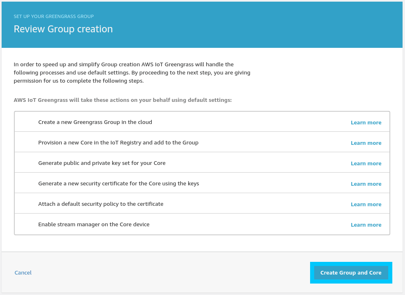This screenshot has width=405, height=295.
Task: Click Learn more about the default security policy
Action: click(366, 204)
